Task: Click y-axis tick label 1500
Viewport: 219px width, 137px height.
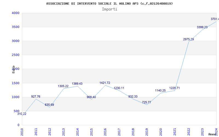Action: click(16, 83)
